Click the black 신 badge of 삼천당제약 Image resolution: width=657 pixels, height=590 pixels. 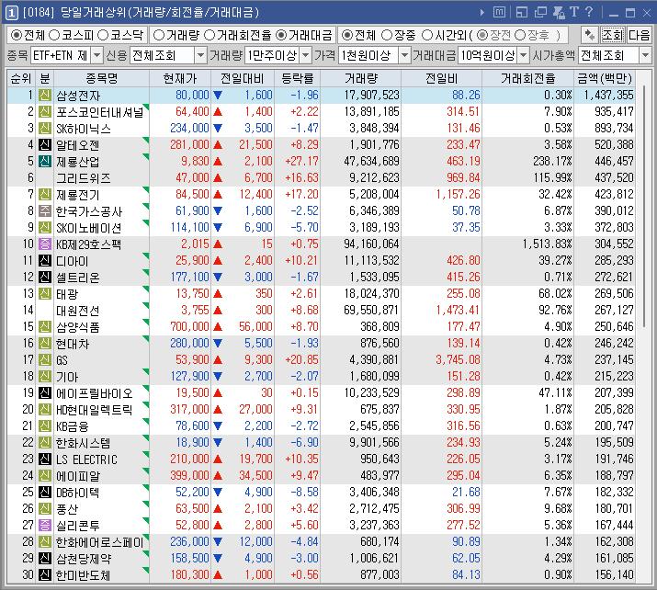click(45, 558)
